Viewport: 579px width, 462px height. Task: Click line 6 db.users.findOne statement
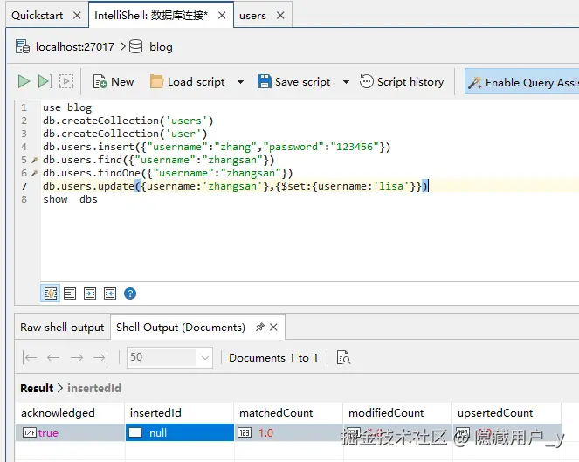(x=168, y=173)
